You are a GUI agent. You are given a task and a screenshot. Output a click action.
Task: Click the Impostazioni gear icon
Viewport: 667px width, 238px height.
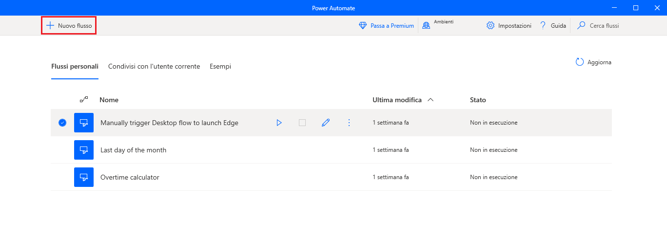coord(490,26)
